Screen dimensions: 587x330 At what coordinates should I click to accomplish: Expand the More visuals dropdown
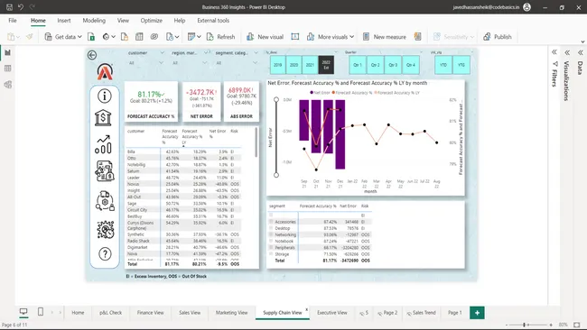pos(351,37)
